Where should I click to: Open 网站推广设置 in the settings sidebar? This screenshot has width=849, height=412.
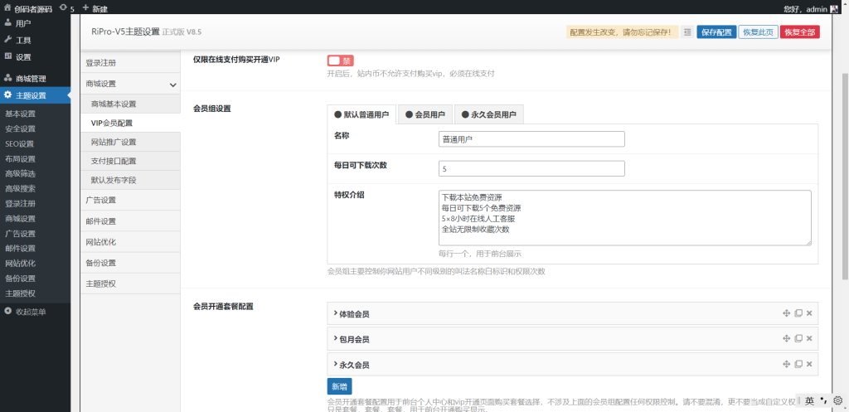pos(114,142)
